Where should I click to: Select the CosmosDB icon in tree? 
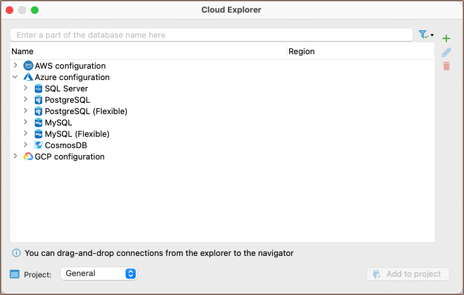pyautogui.click(x=39, y=146)
